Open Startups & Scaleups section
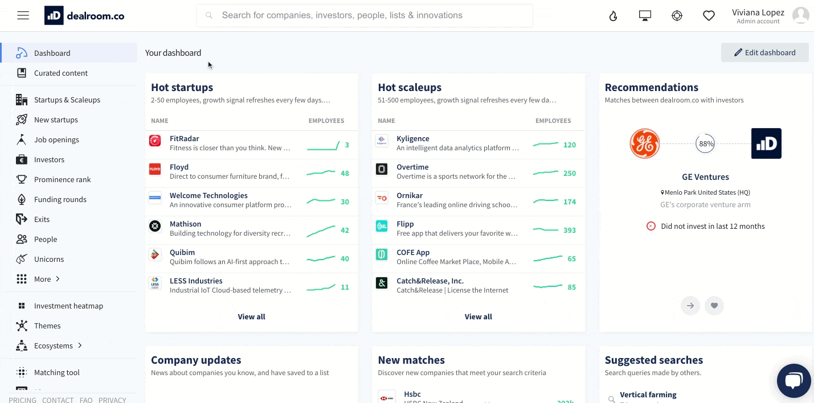Screen dimensions: 814x403 [67, 100]
